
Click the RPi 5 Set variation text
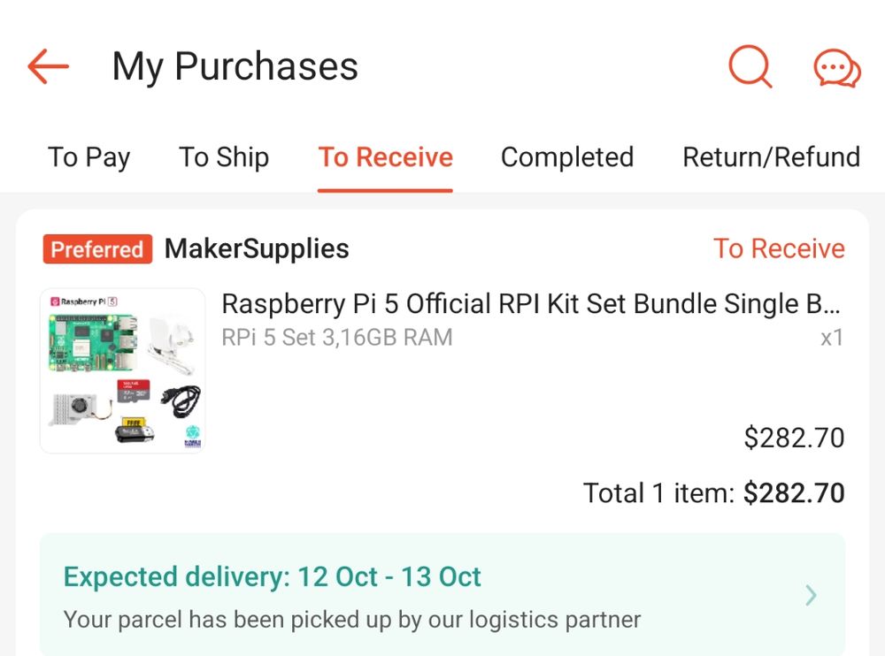337,337
